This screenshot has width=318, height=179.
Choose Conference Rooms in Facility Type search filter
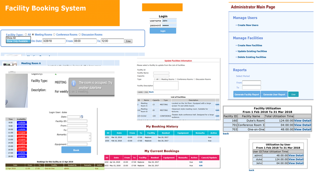54,34
